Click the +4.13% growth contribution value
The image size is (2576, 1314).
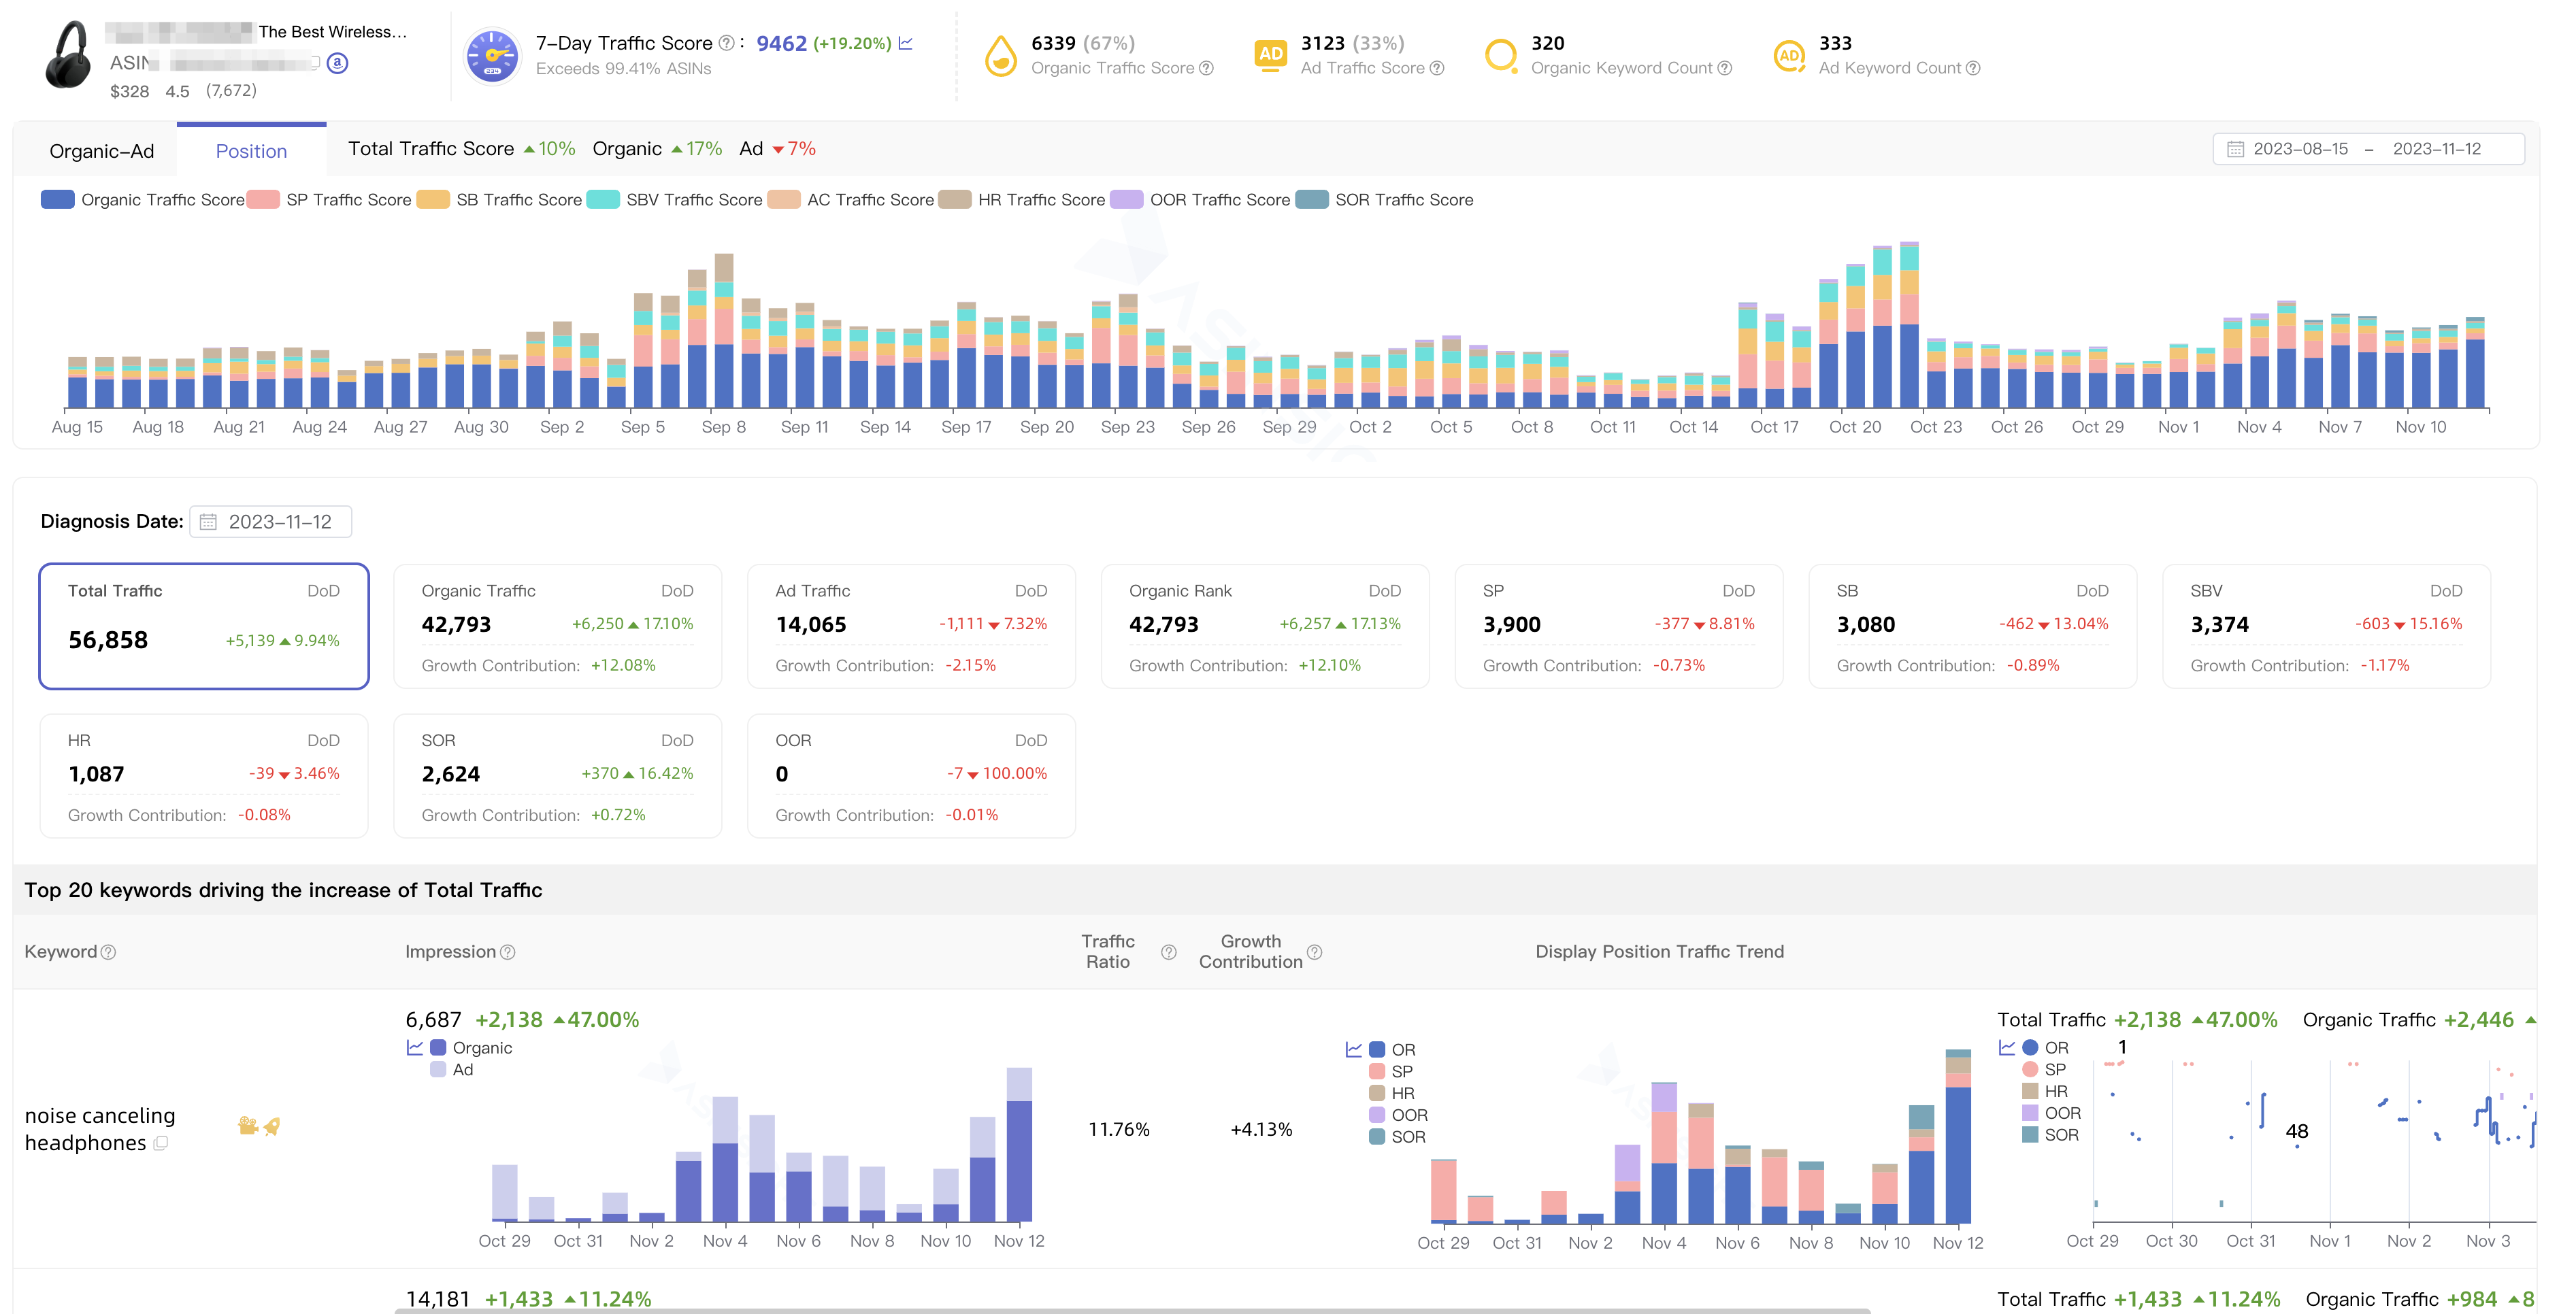[x=1261, y=1129]
